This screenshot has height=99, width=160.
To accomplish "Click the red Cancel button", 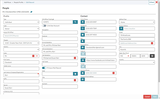I will (x=147, y=97).
